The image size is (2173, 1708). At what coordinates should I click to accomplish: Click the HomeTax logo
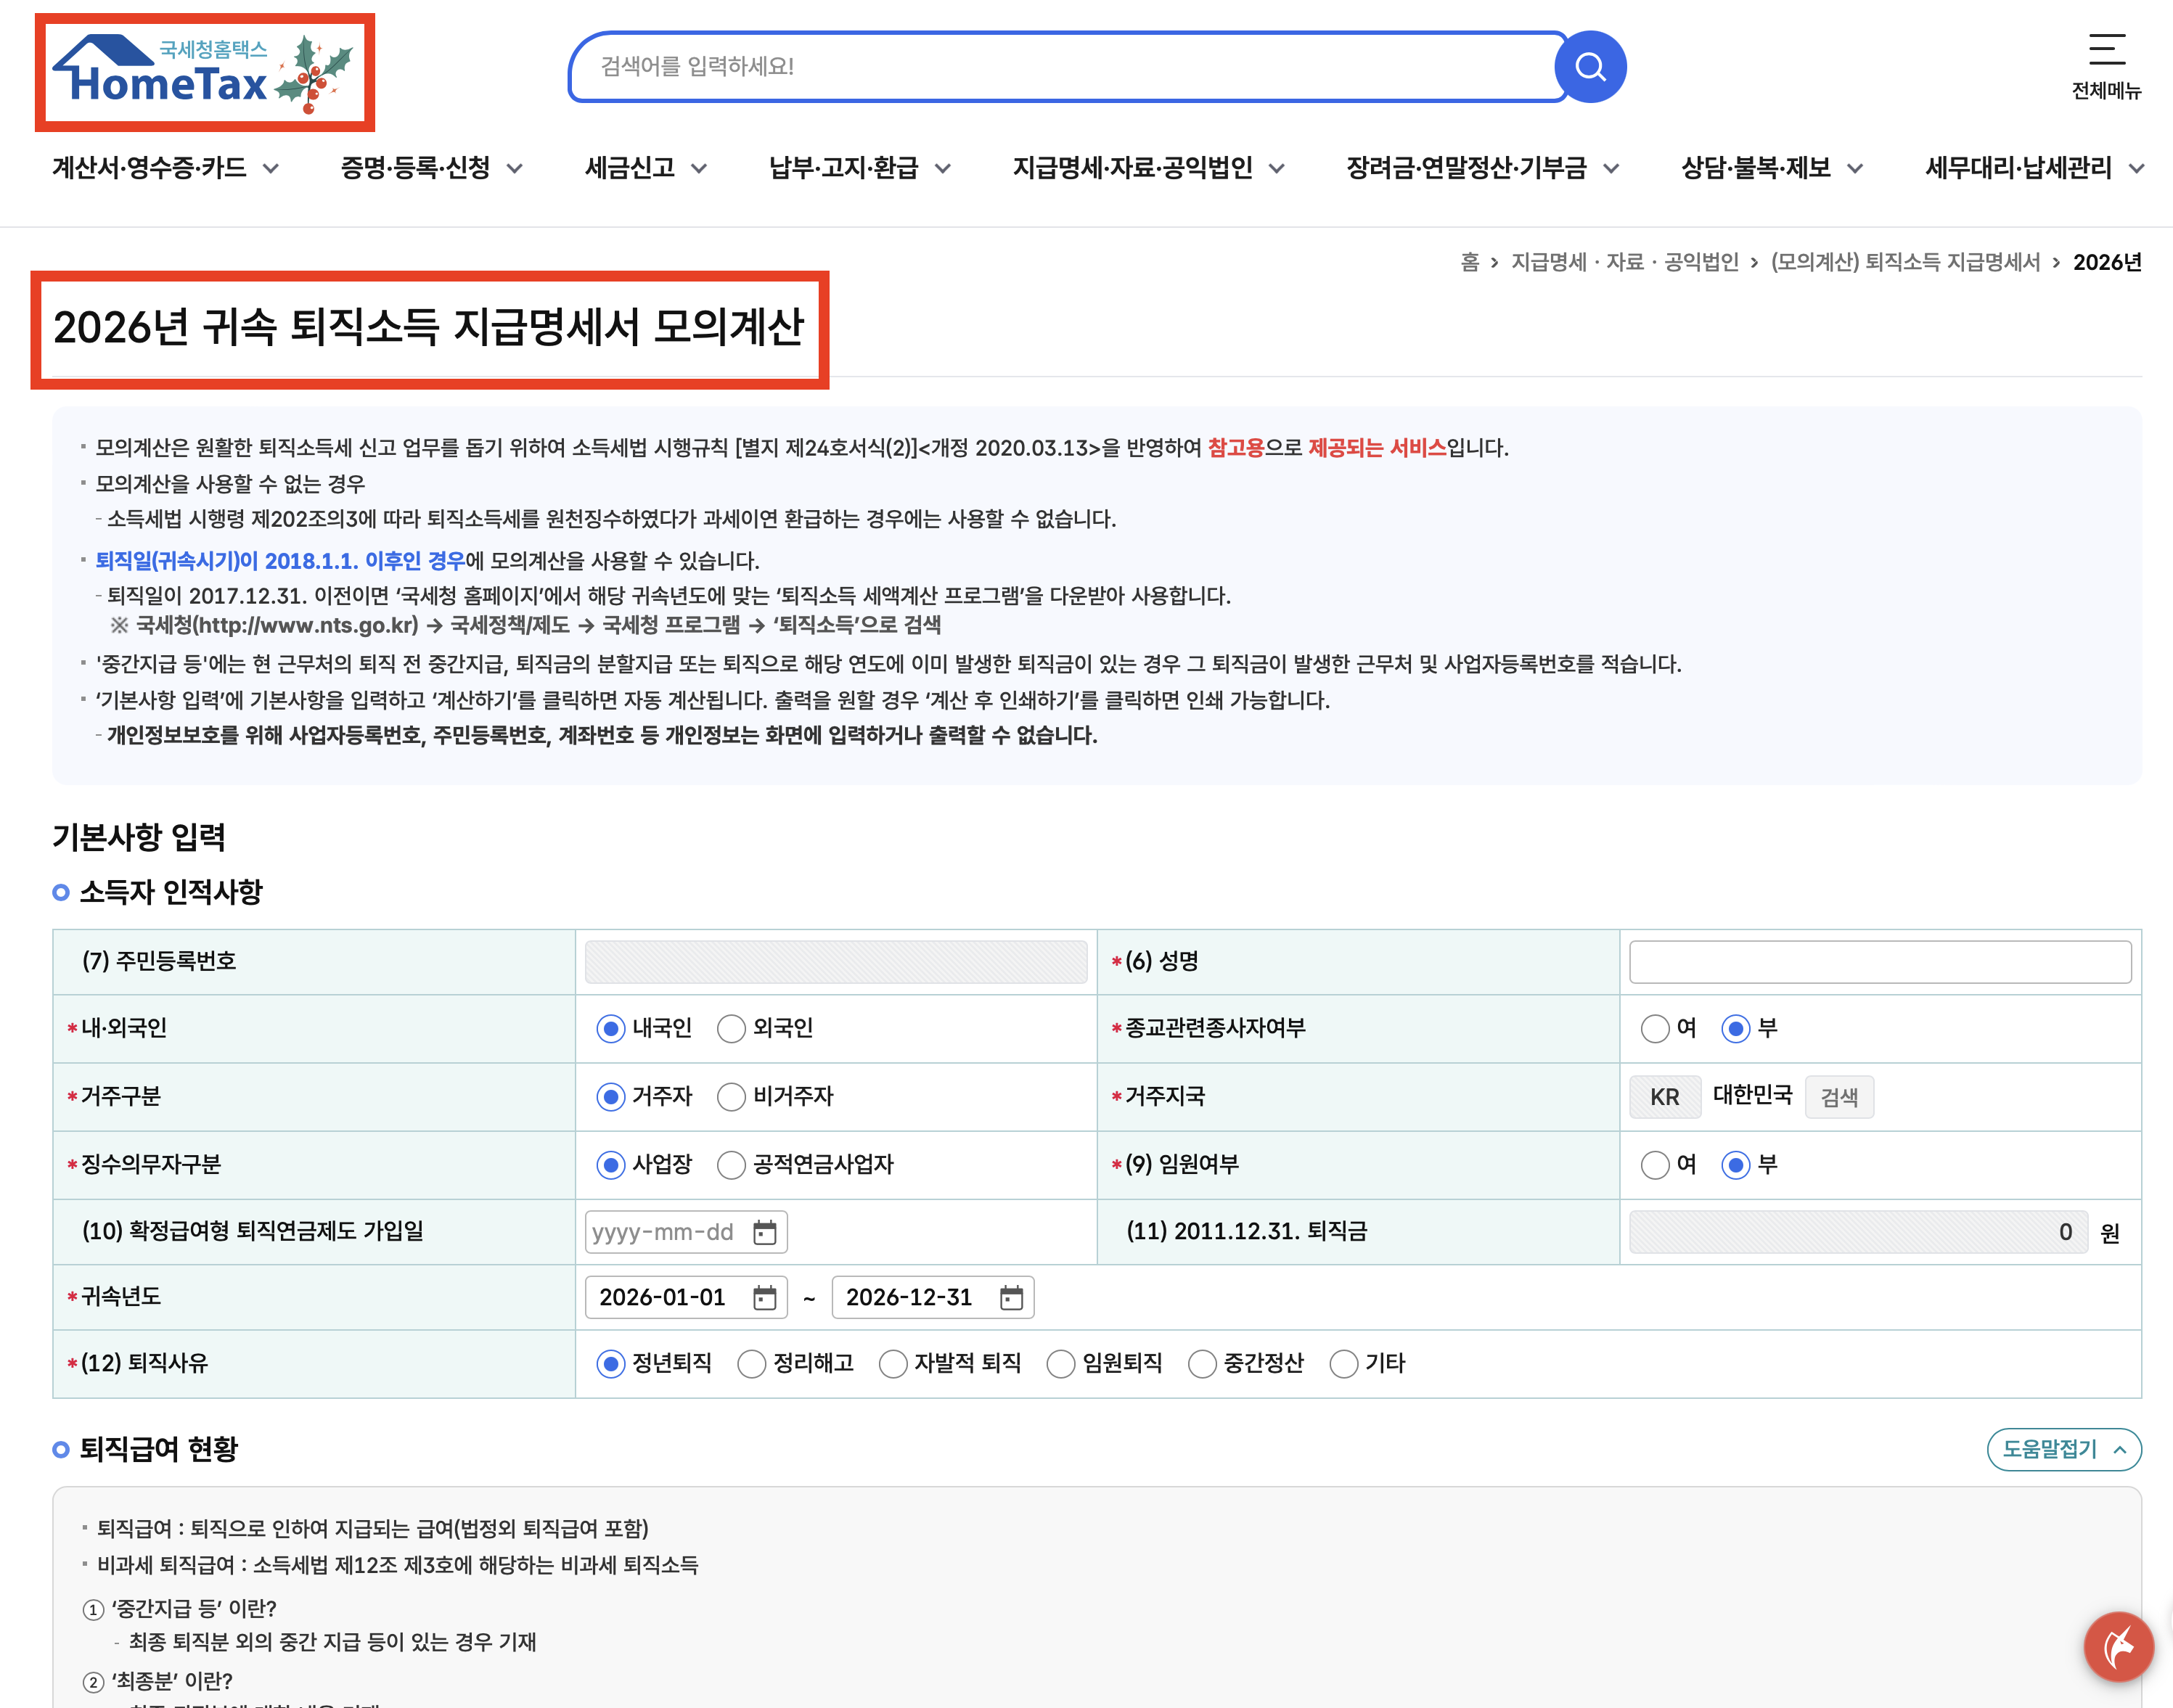tap(204, 72)
